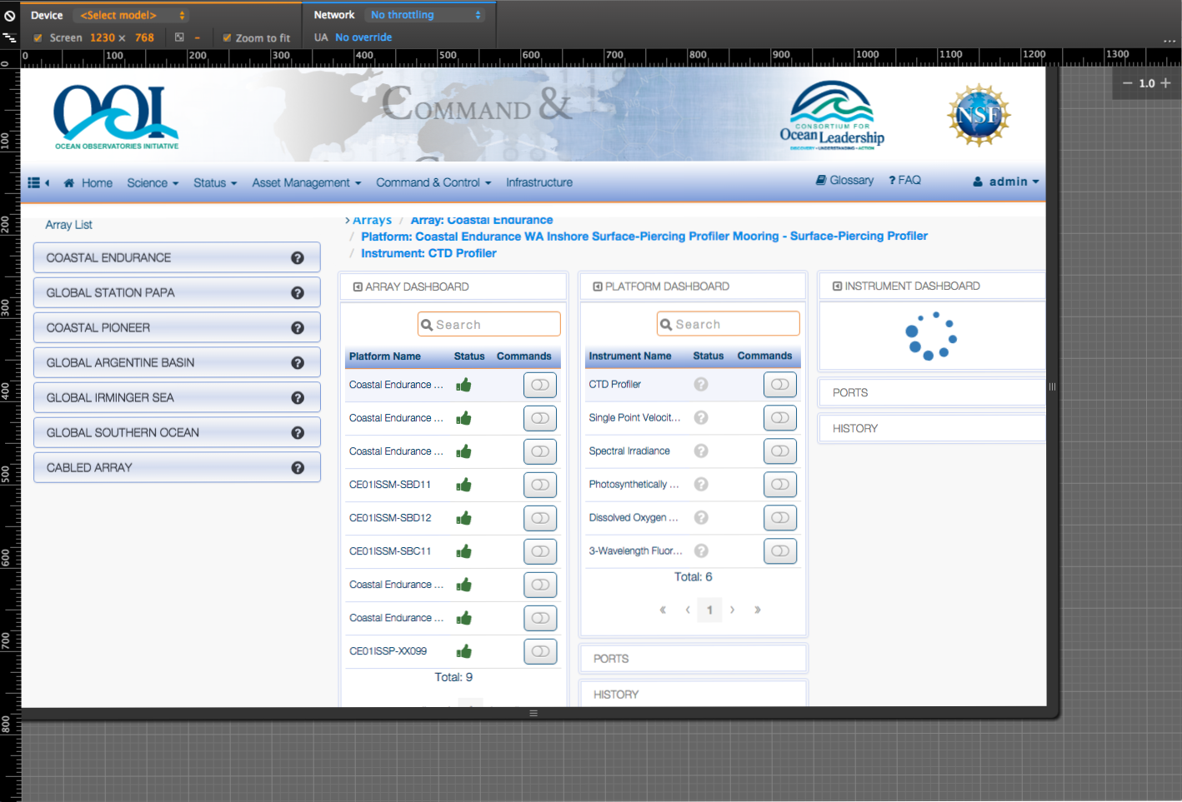The height and width of the screenshot is (802, 1182).
Task: Open the device Select model dropdown
Action: [x=131, y=15]
